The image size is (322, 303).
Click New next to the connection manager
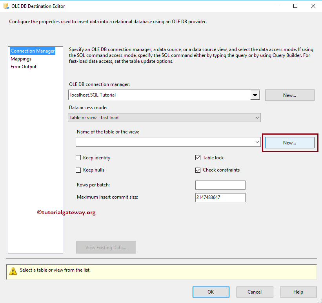(x=289, y=95)
